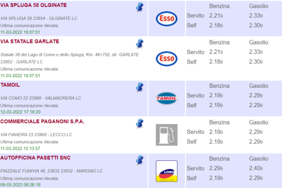The width and height of the screenshot is (282, 188).
Task: Click the pushpin icon for Via Statale Garlate
Action: tap(140, 43)
